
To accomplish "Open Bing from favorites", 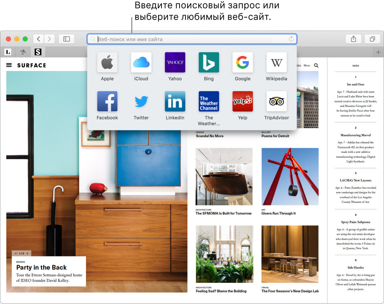I will pyautogui.click(x=208, y=62).
